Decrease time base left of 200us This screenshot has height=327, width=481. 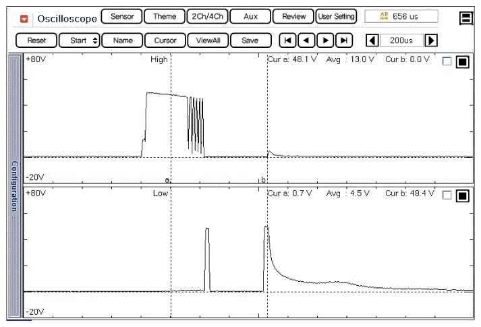click(x=371, y=40)
